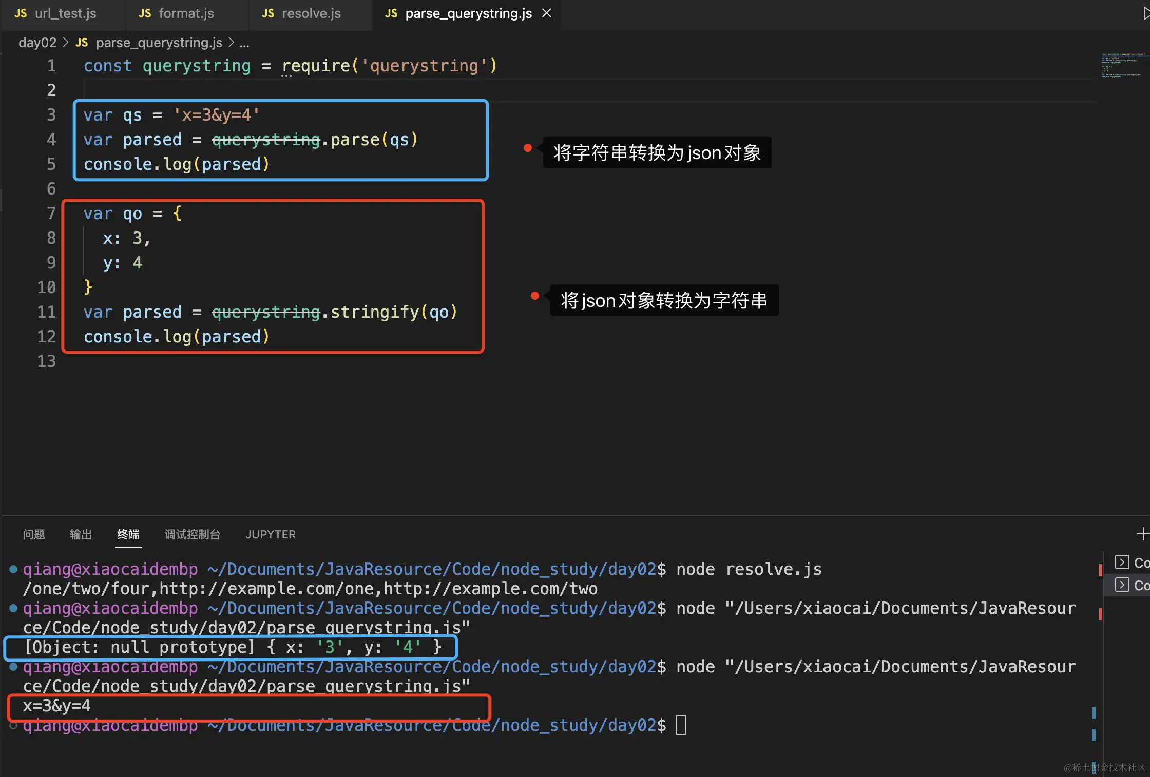This screenshot has height=777, width=1150.
Task: Open the 输出 panel tab
Action: coord(81,534)
